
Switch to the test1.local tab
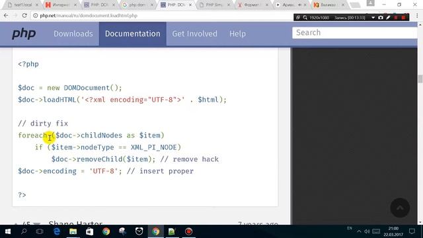point(22,5)
